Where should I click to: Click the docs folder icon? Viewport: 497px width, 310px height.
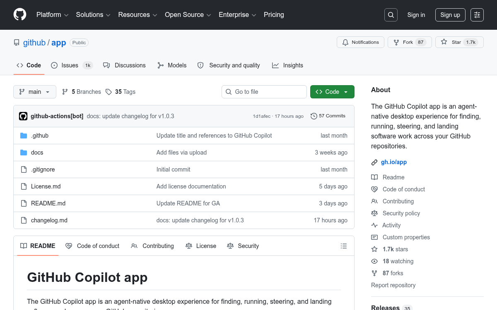coord(24,153)
